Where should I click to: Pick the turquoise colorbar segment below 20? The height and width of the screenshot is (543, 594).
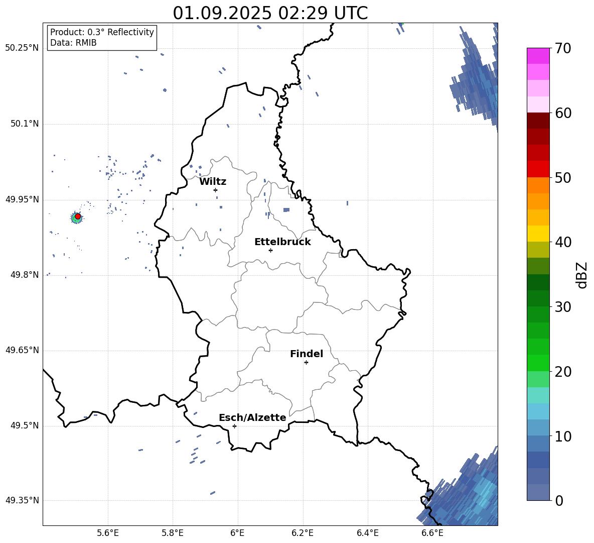[x=538, y=395]
